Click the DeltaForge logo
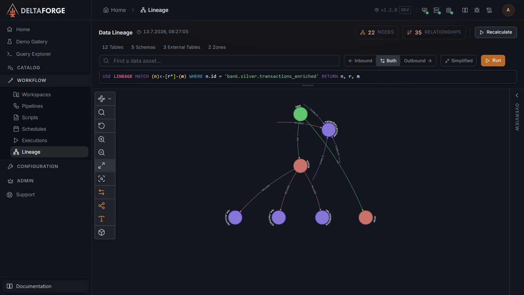The image size is (524, 295). (36, 10)
